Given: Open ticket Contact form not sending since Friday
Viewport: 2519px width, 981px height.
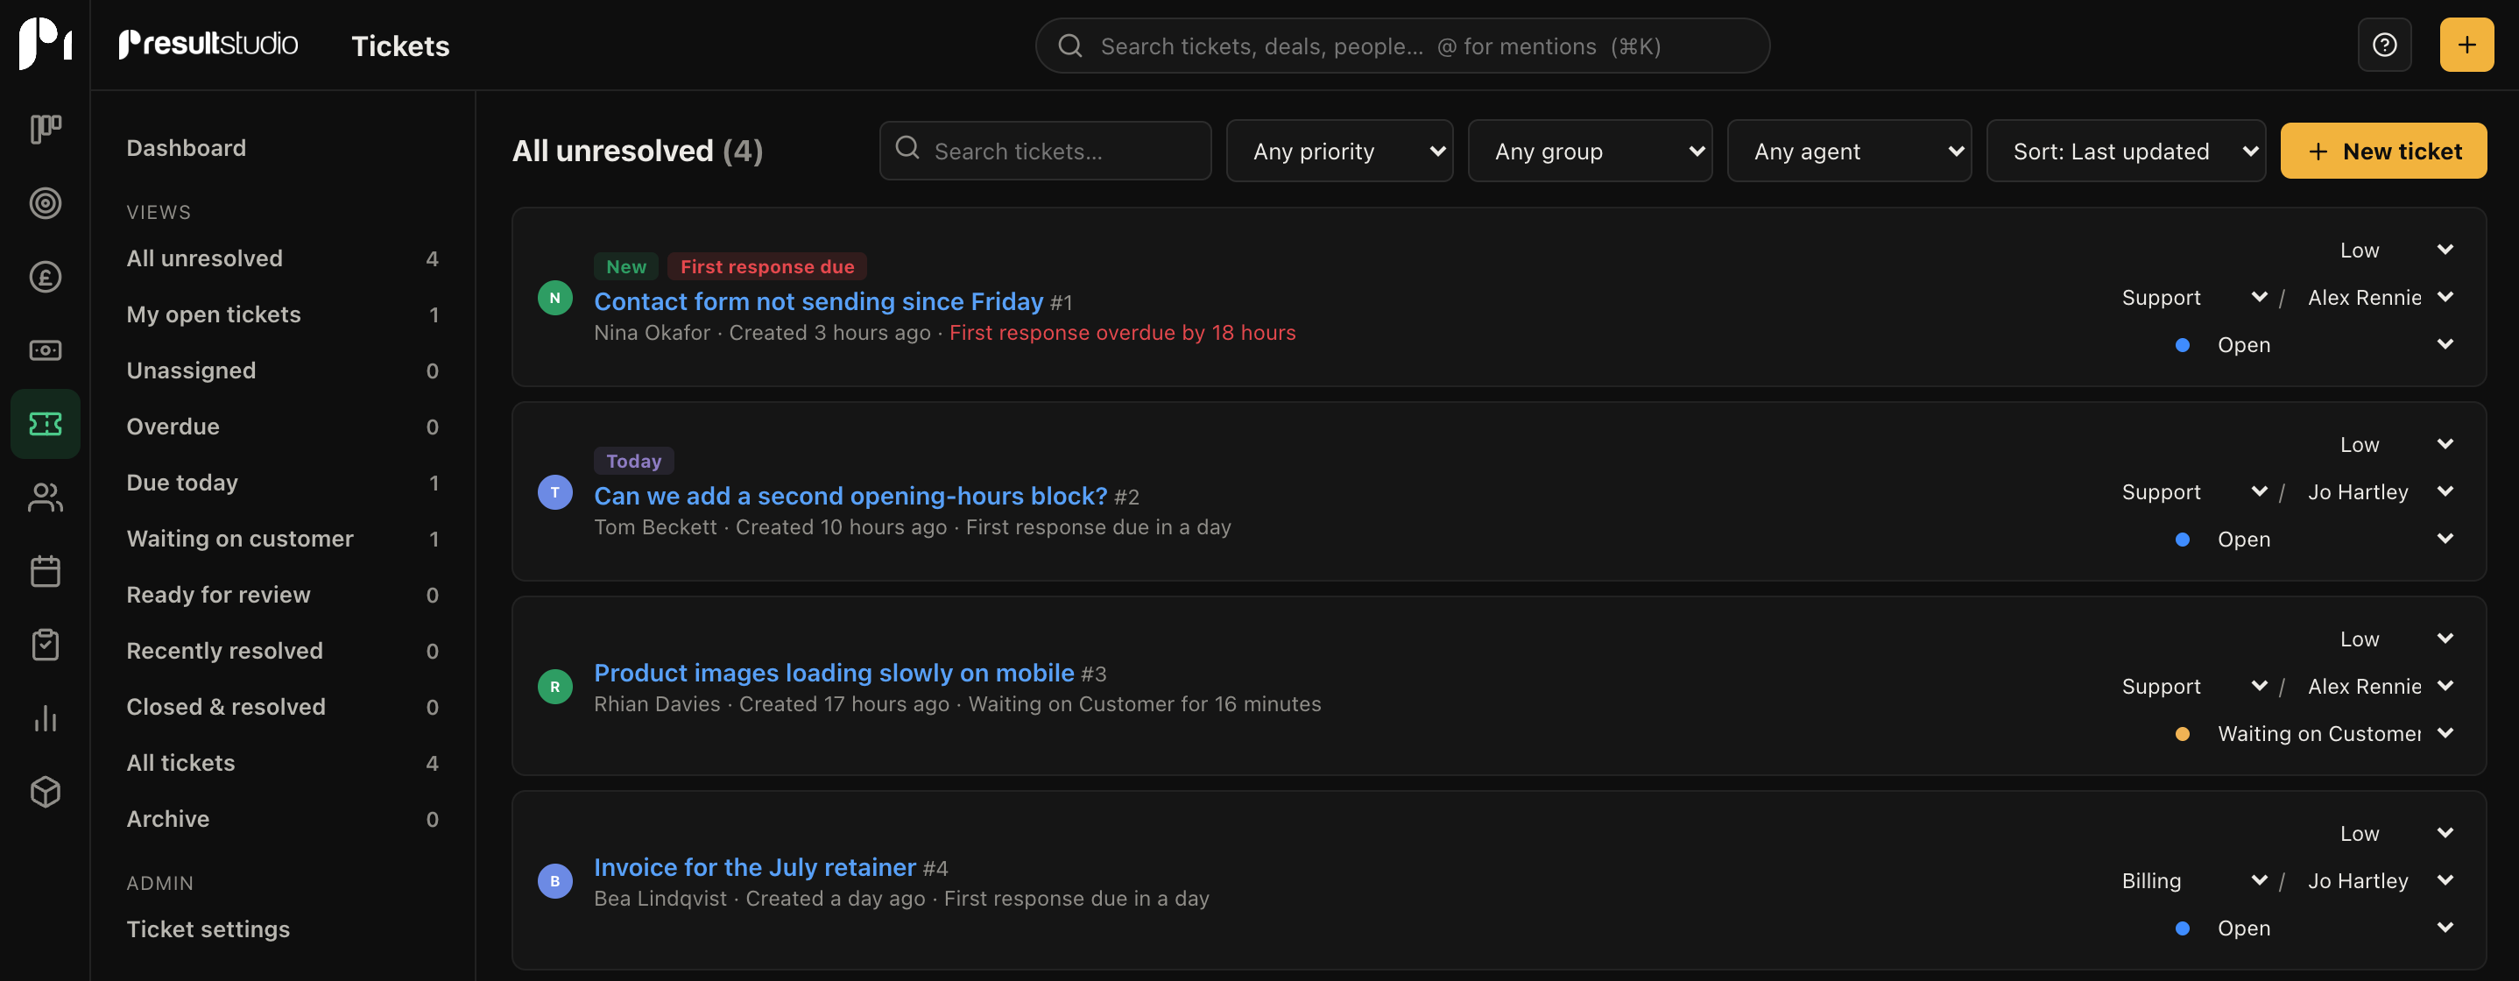Looking at the screenshot, I should (818, 301).
